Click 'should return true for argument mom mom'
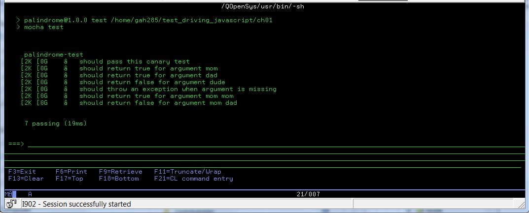 pyautogui.click(x=156, y=96)
